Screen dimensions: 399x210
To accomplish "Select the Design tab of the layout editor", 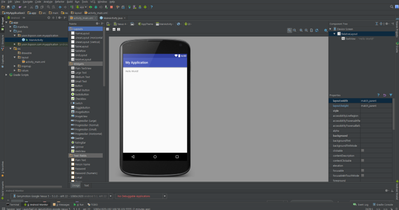I will (x=76, y=186).
